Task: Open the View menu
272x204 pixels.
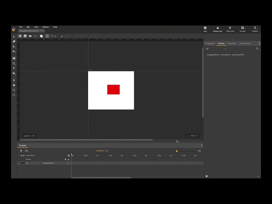Action: tap(36, 27)
